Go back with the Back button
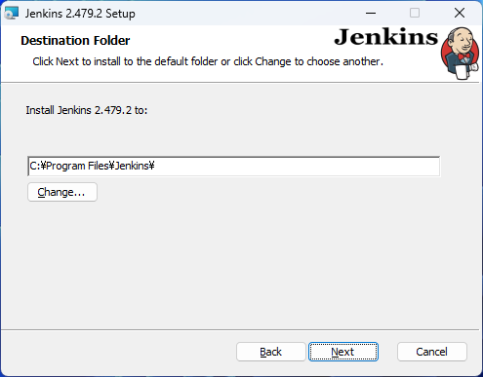 270,352
